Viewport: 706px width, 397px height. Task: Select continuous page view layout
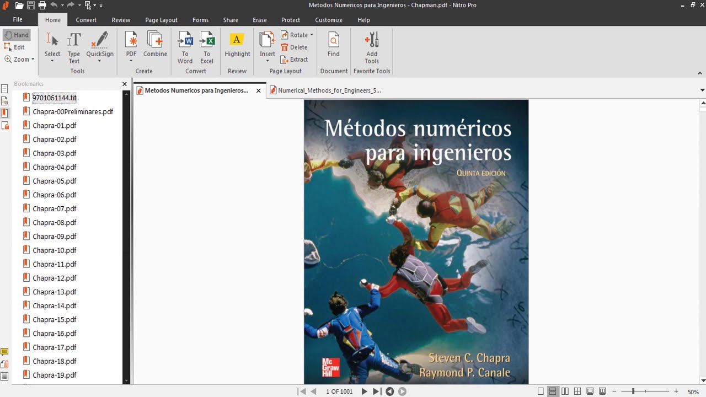(x=553, y=391)
